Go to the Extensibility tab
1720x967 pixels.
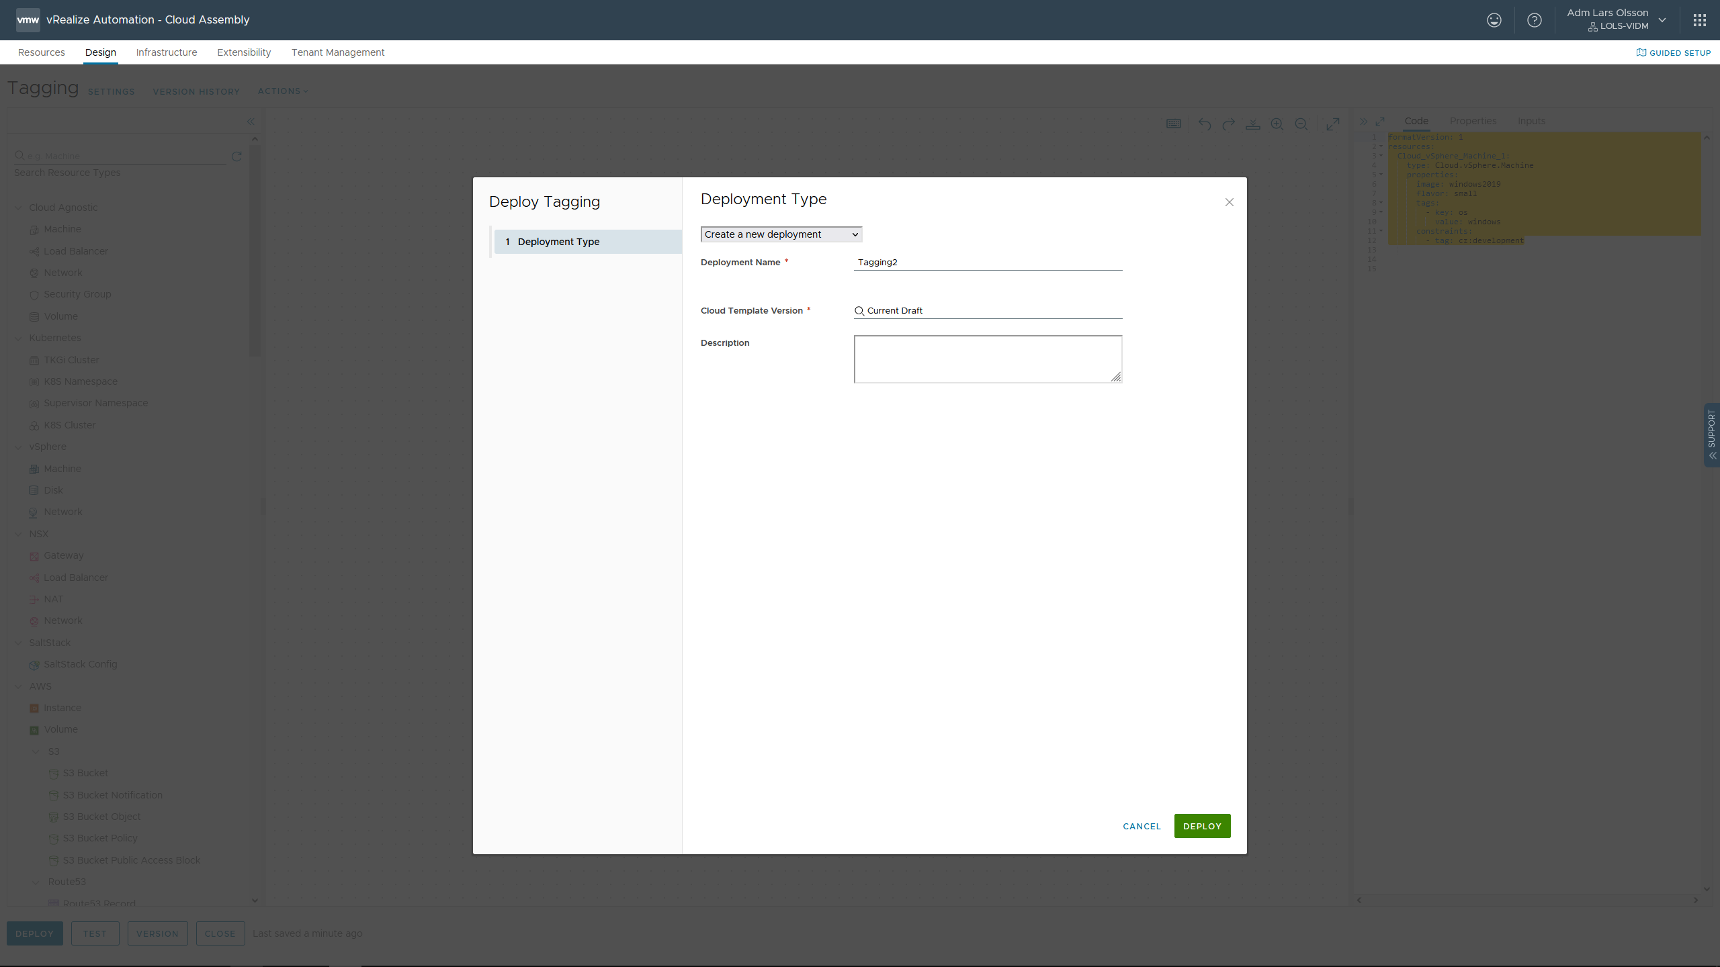(x=244, y=52)
